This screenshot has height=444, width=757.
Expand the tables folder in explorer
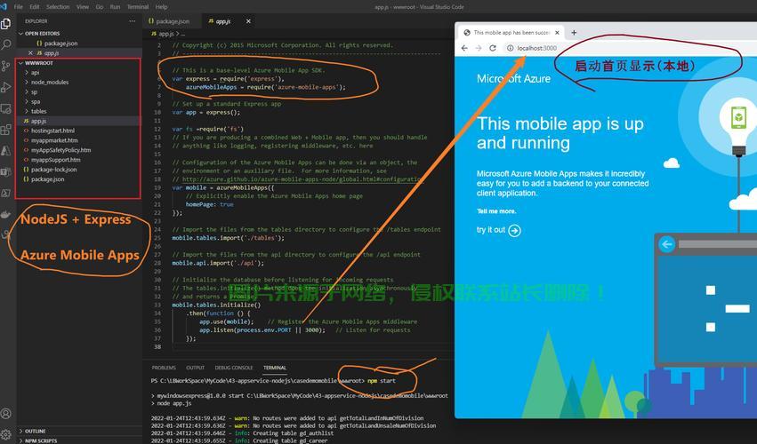point(39,111)
